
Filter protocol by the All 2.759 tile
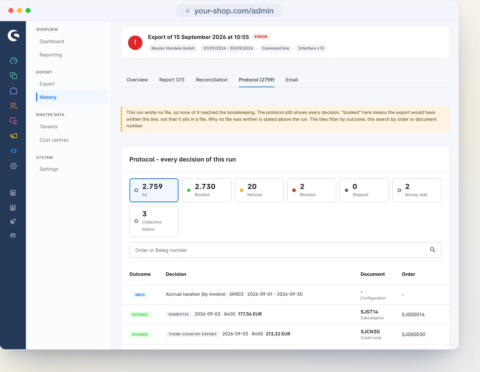(154, 190)
